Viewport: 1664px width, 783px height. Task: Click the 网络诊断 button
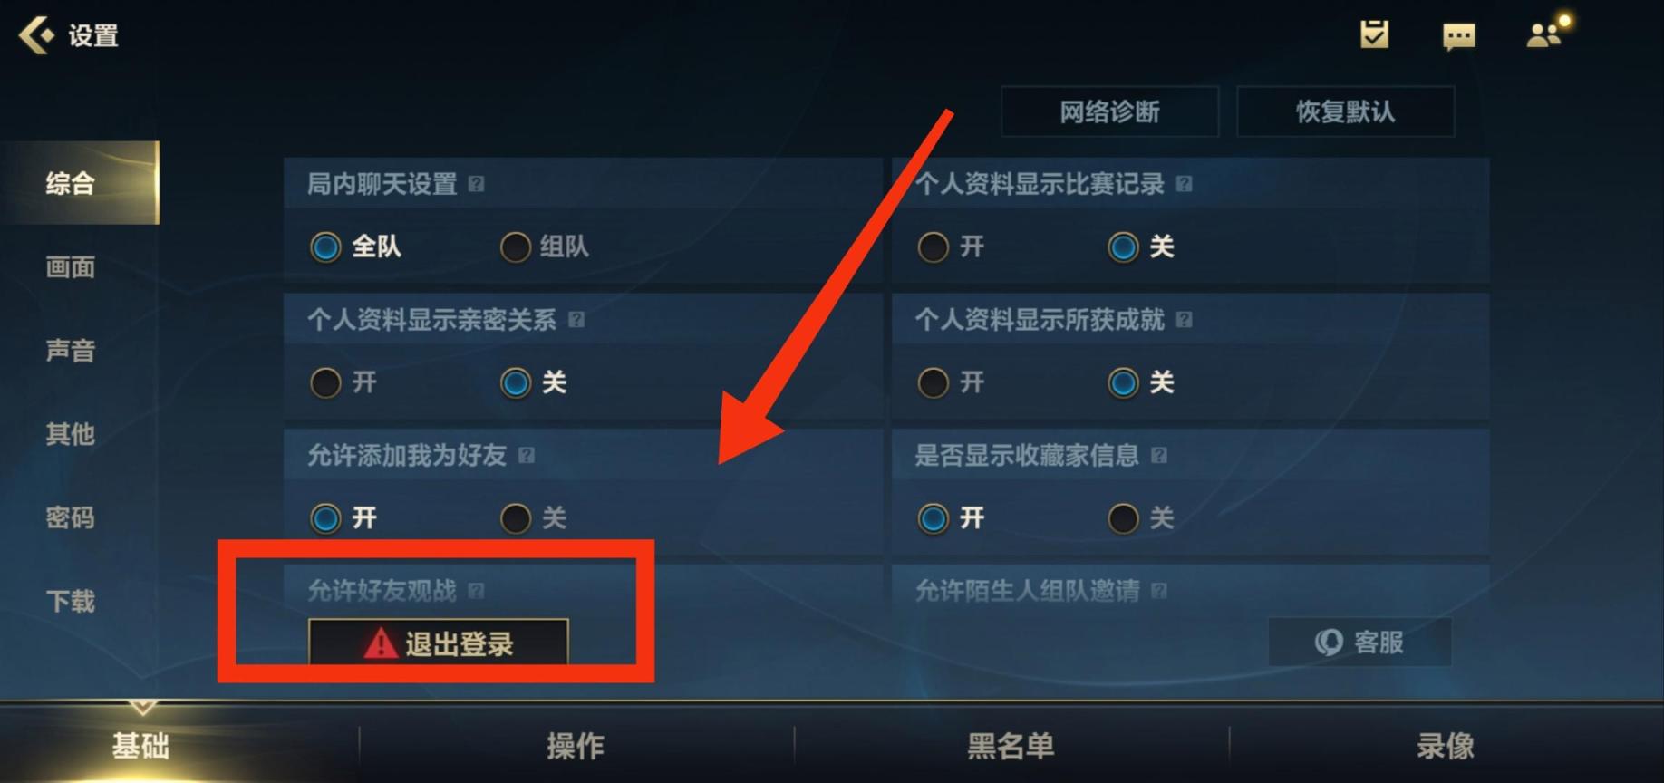(1109, 111)
